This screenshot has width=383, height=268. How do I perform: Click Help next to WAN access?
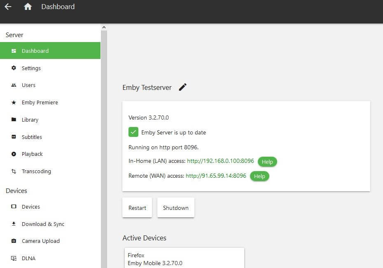(259, 176)
